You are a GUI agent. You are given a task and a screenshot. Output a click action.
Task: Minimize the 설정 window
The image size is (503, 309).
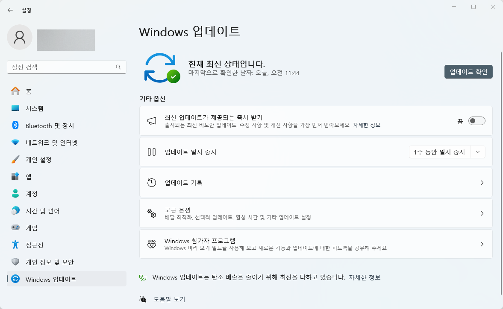pos(453,7)
